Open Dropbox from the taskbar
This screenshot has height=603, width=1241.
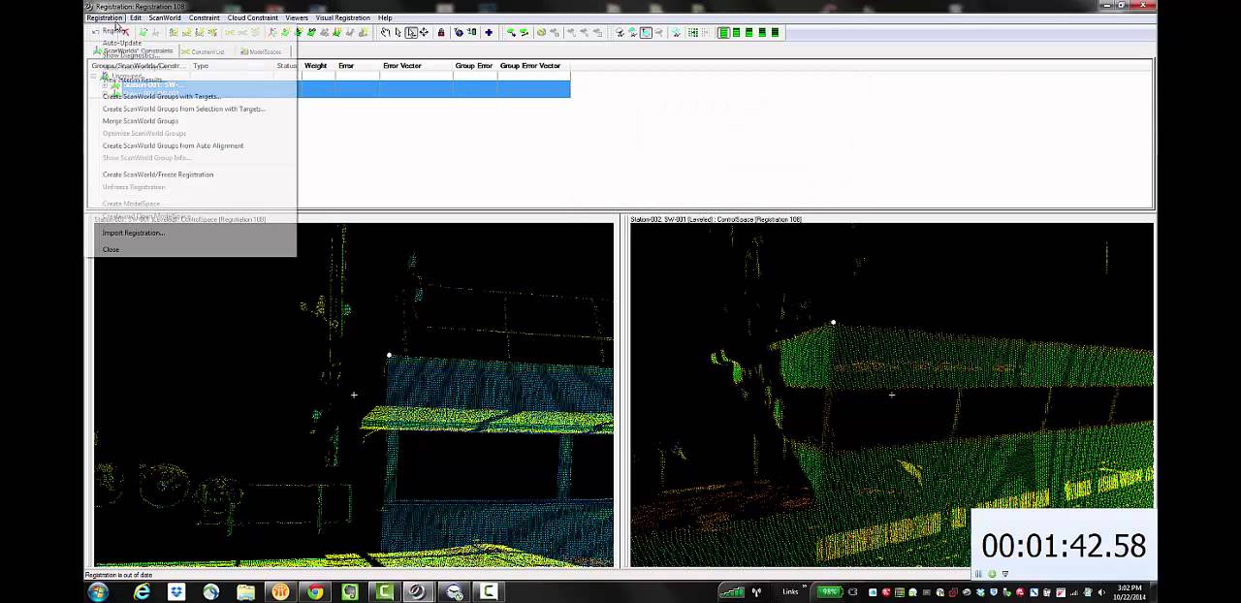176,591
